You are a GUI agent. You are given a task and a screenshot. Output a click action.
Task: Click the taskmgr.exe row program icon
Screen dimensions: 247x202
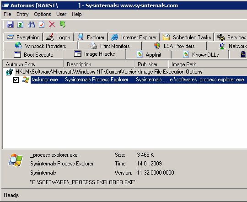tap(26, 80)
